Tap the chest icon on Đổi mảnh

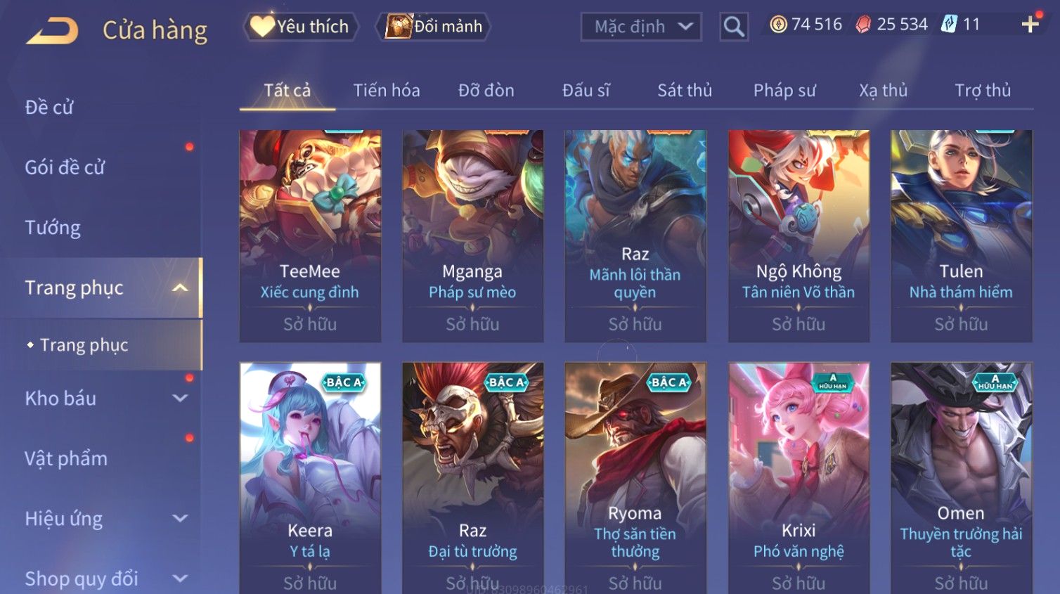coord(399,26)
